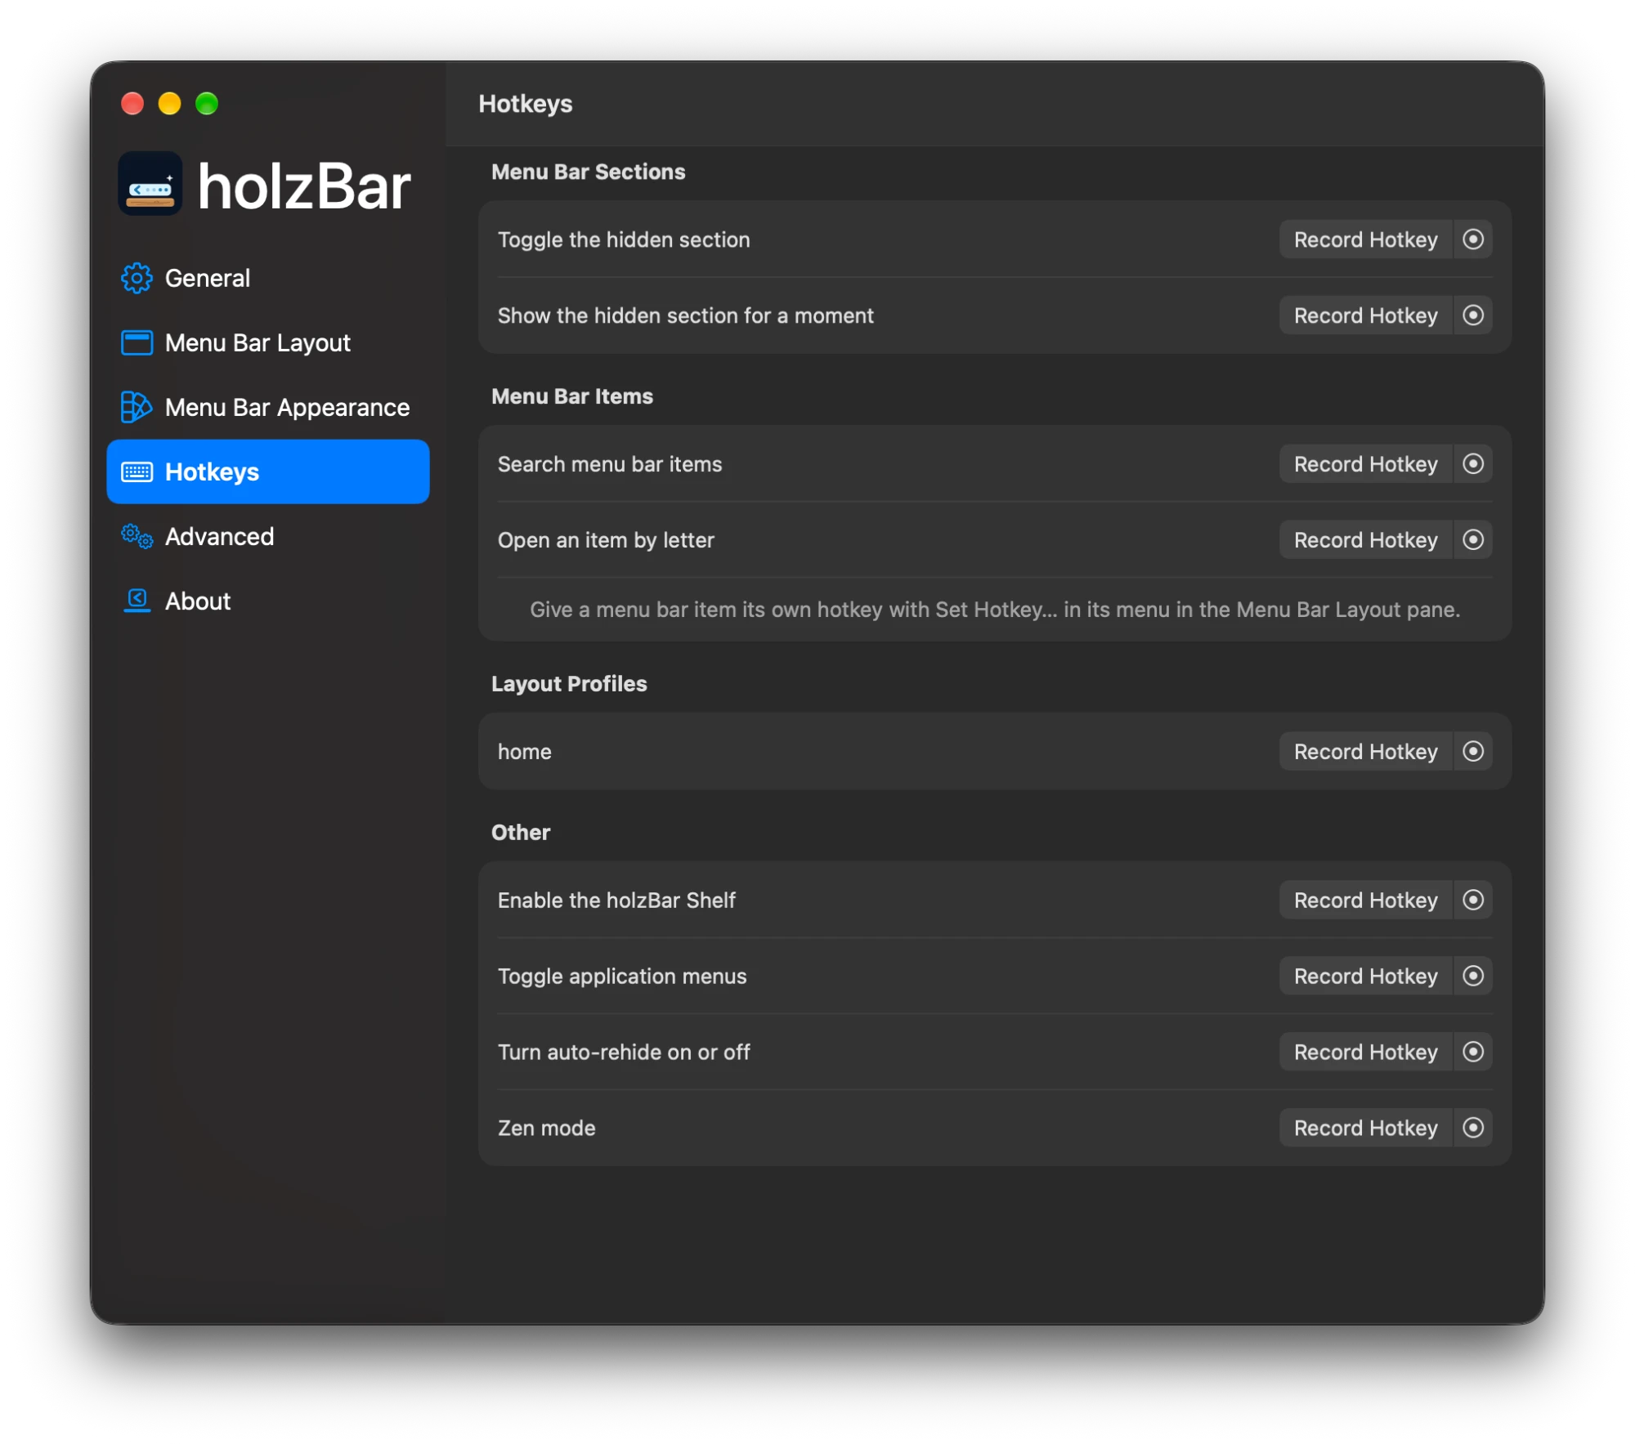Click record circle icon for Open an item by letter

tap(1472, 540)
